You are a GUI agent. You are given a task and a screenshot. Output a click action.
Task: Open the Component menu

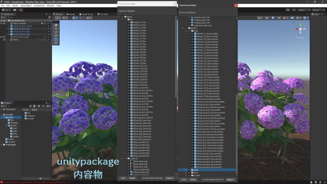pos(39,6)
